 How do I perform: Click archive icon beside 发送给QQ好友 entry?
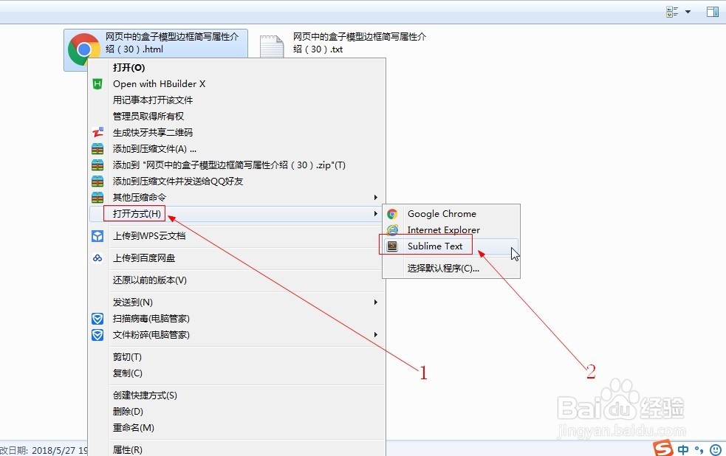tap(97, 182)
